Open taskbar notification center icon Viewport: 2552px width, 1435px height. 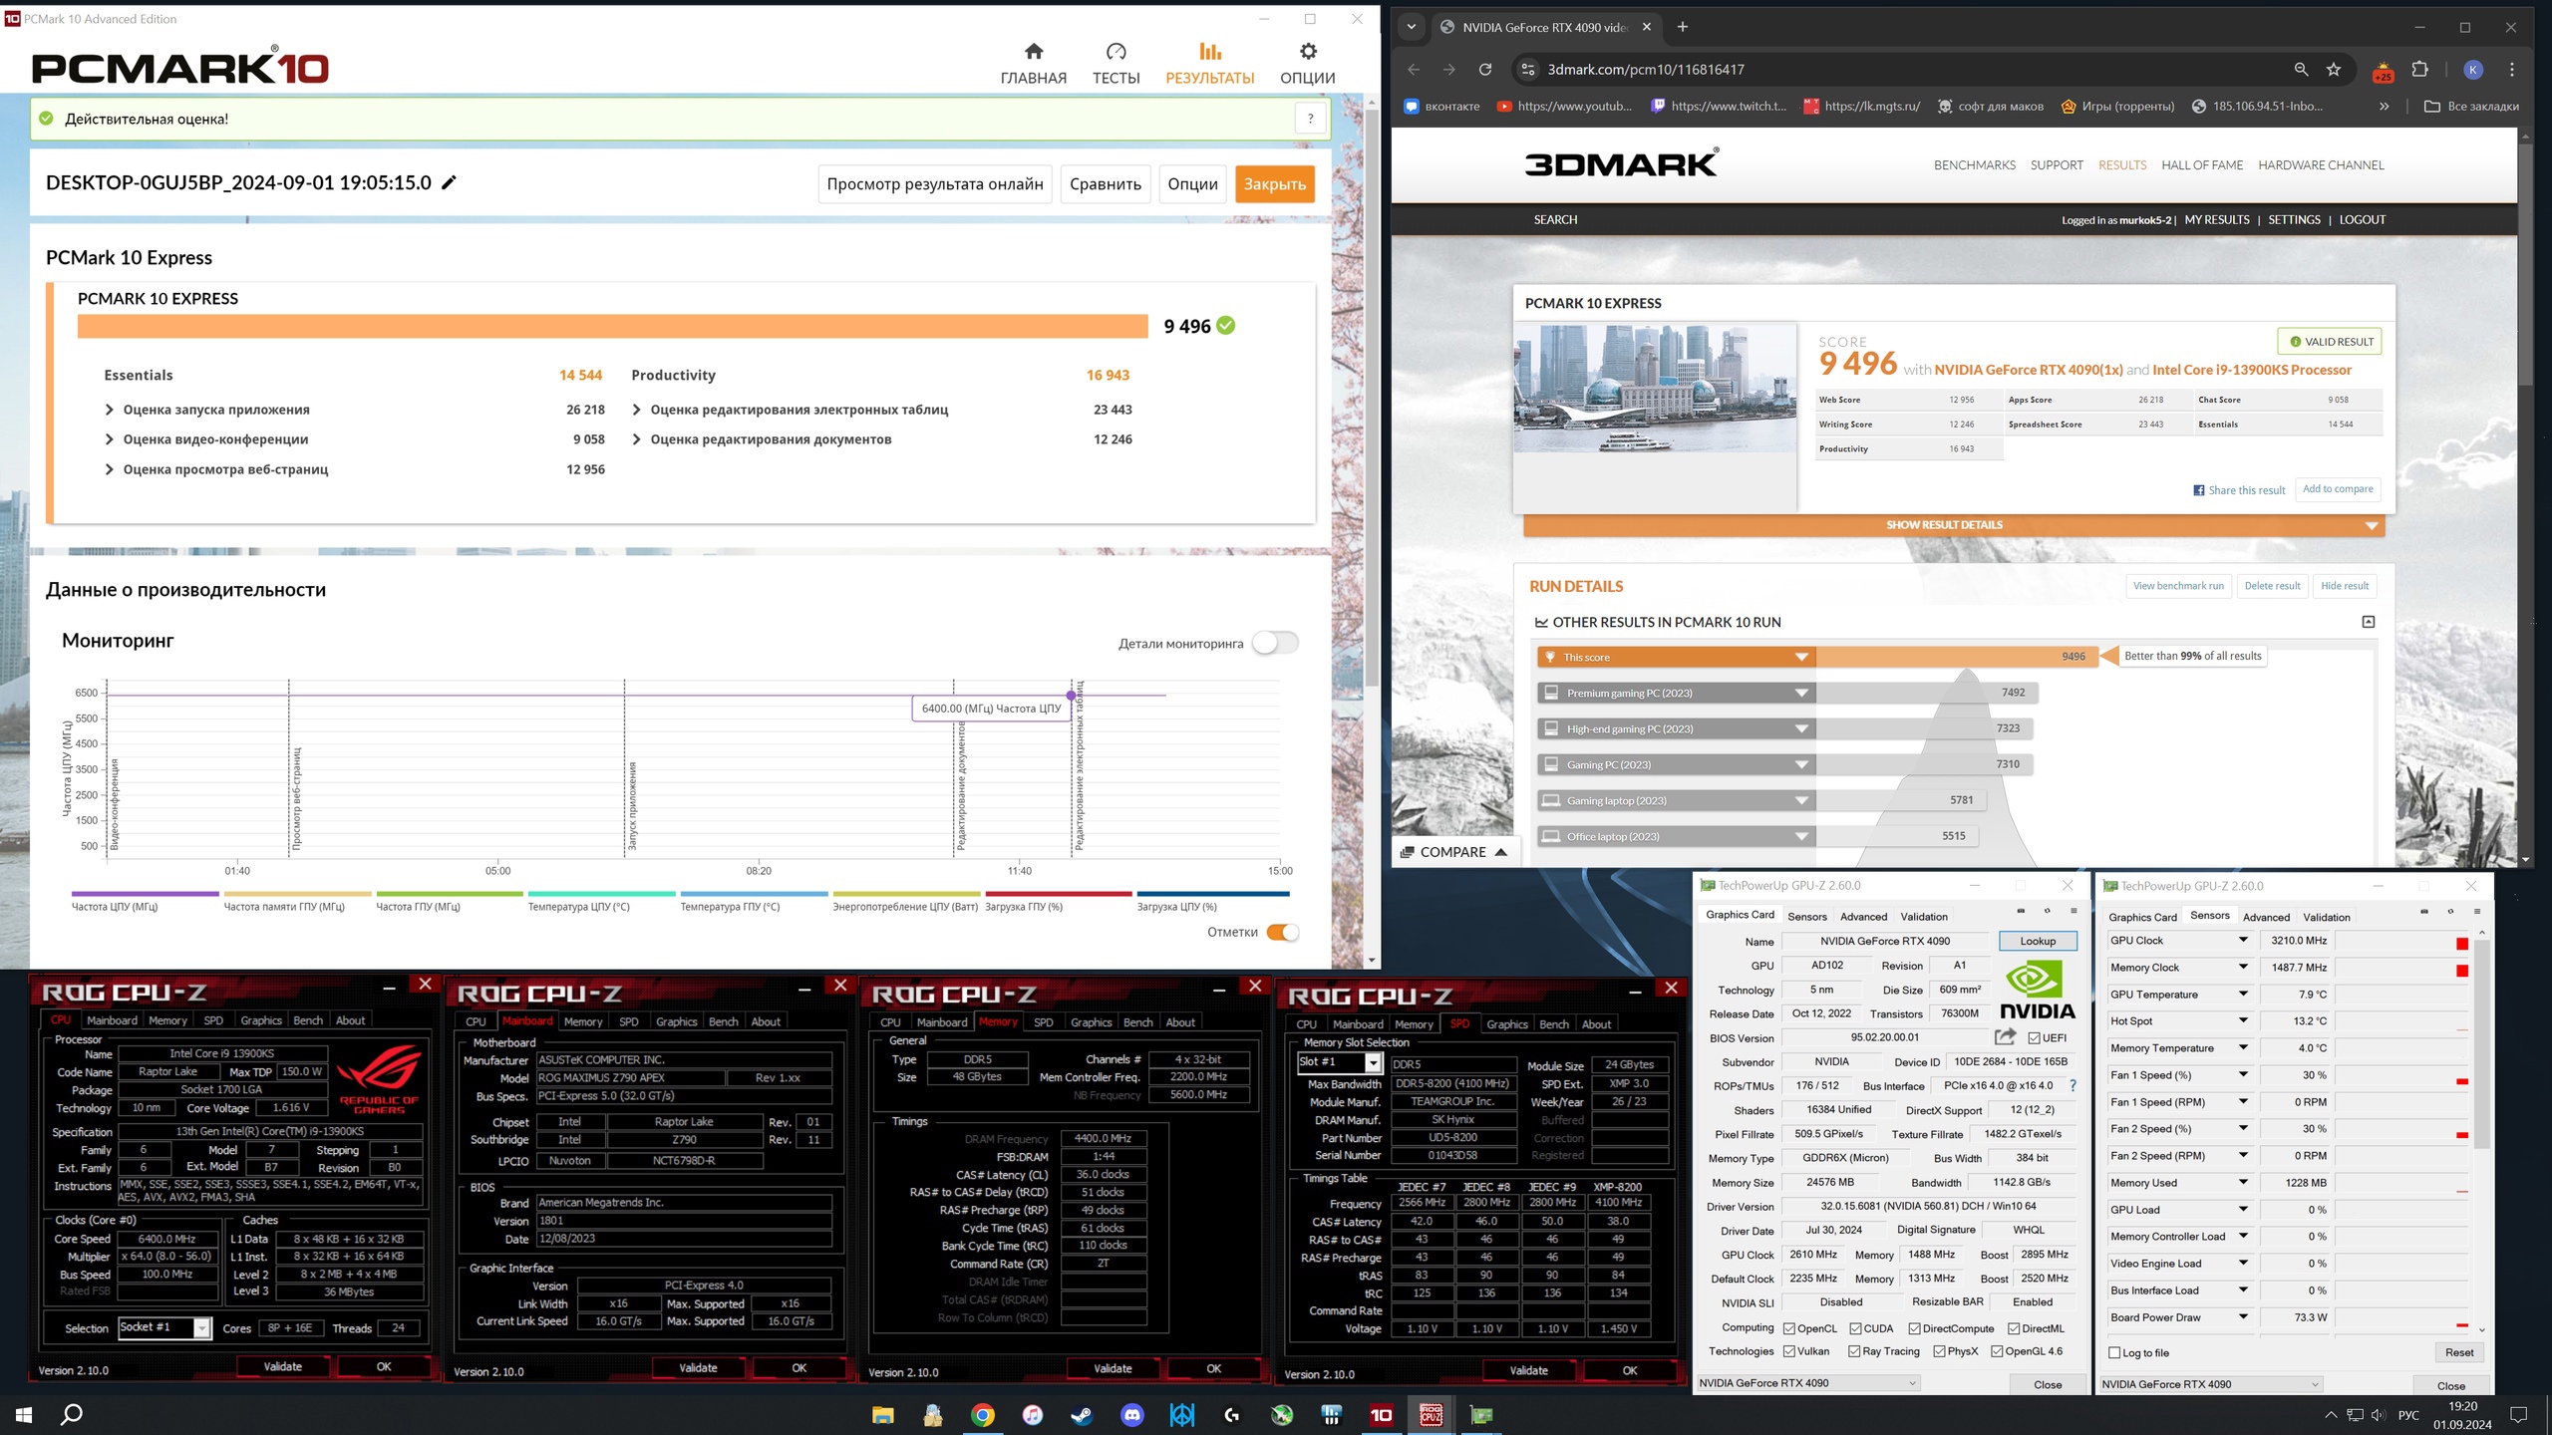[x=2519, y=1414]
